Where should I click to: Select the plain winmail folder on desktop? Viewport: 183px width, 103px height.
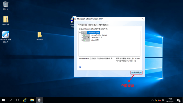(x=40, y=36)
